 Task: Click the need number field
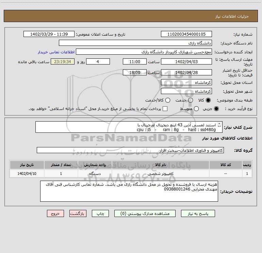tap(186, 34)
